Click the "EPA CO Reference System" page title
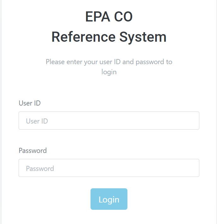 coord(109,27)
